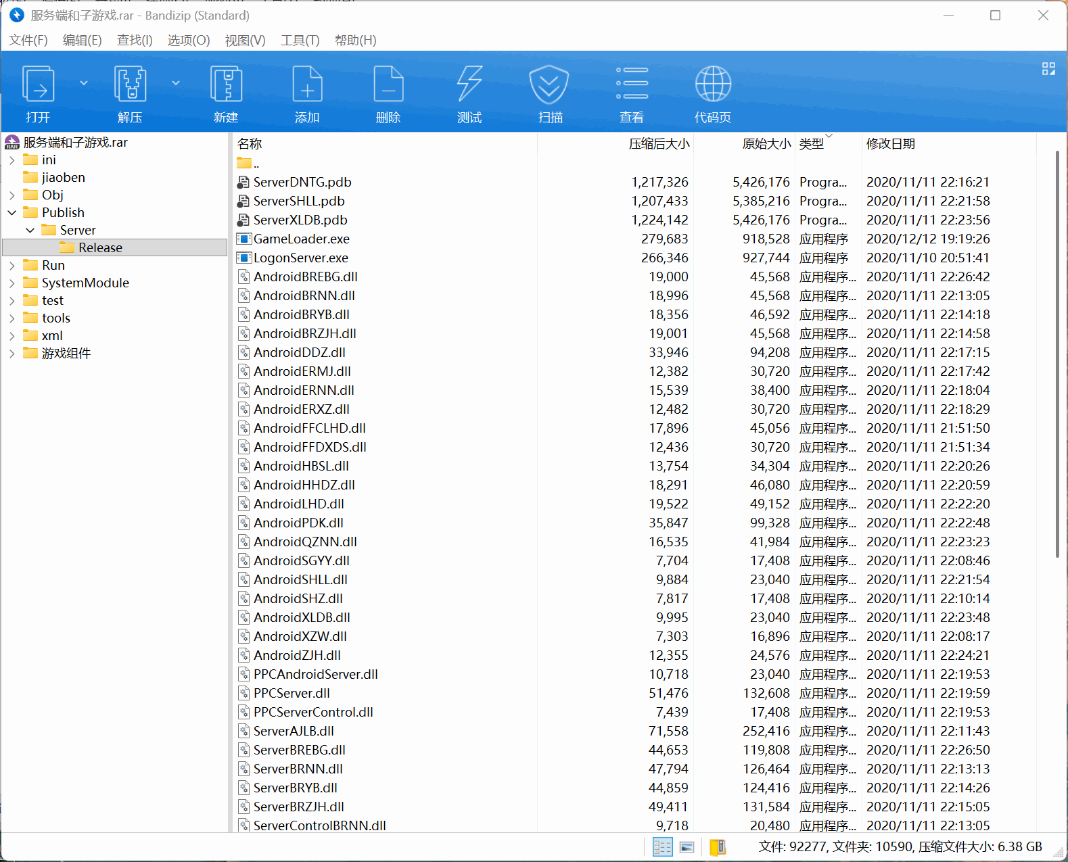Screen dimensions: 1068x862
Task: Click the 打开 (Open) toolbar icon
Action: 39,85
